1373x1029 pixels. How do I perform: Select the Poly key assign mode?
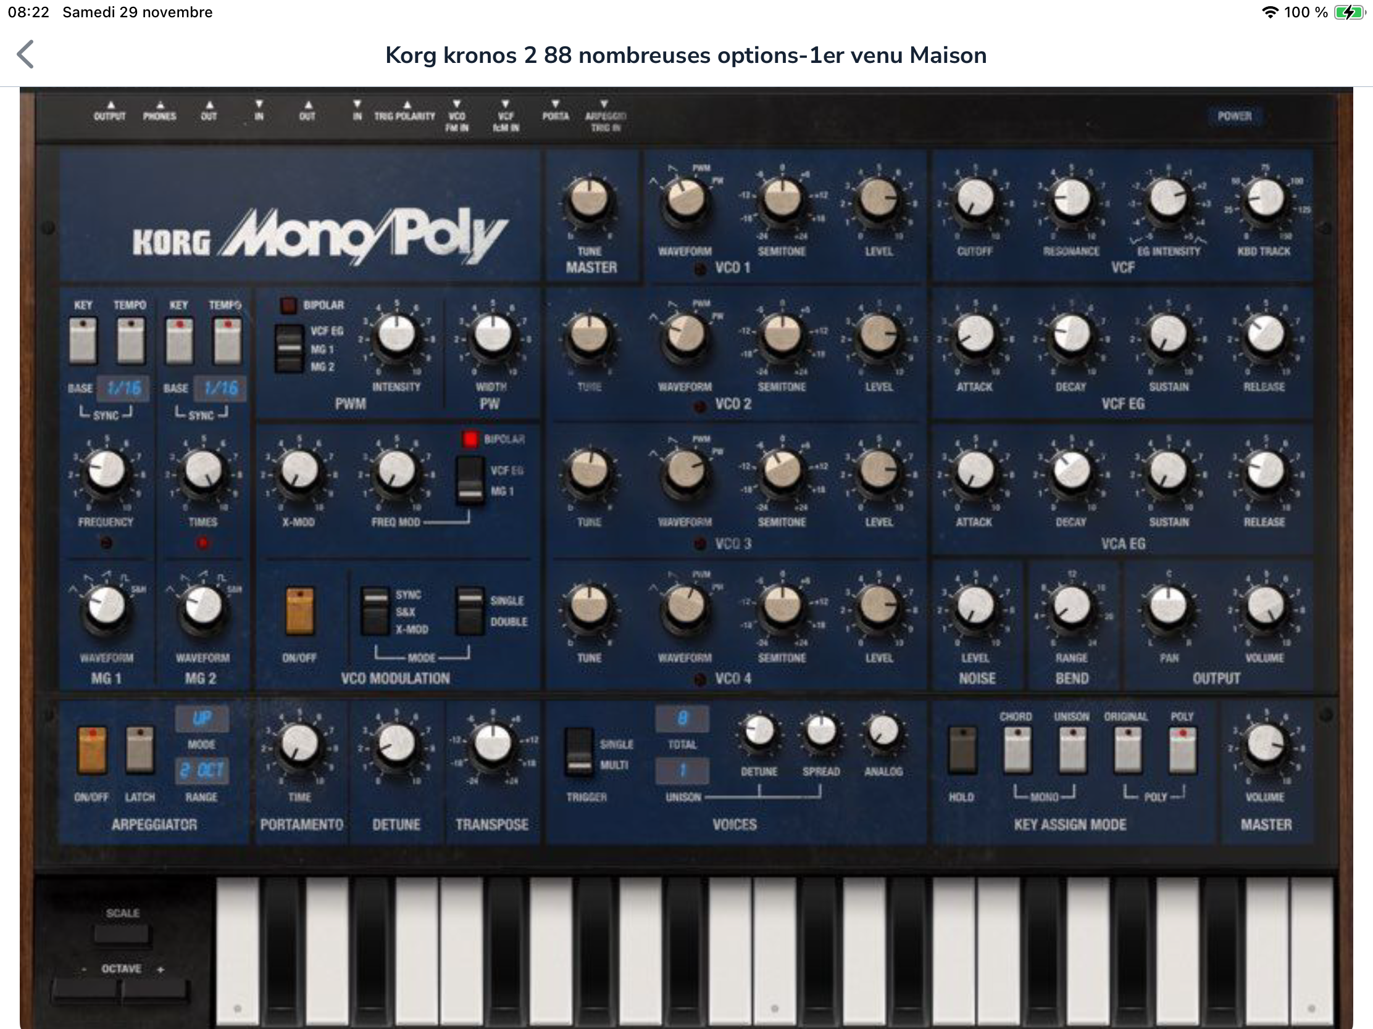1182,751
